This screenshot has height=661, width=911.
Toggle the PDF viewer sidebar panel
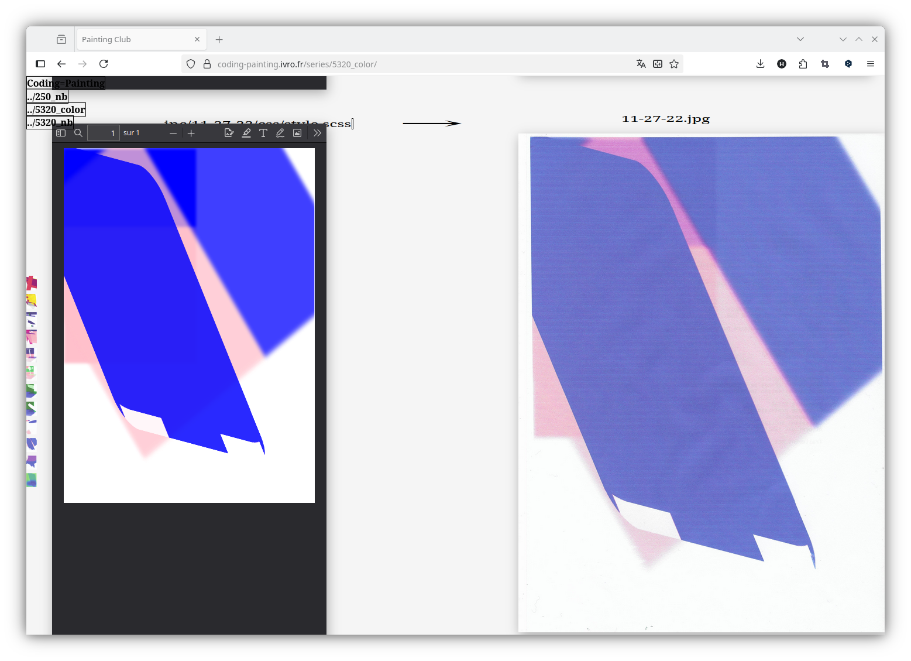coord(61,133)
